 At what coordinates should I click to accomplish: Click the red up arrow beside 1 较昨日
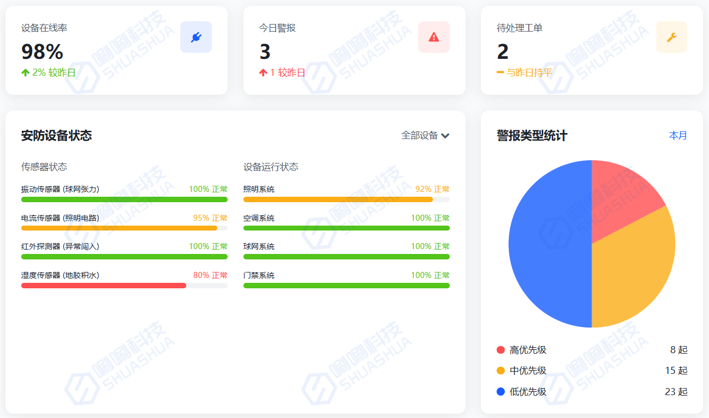(263, 72)
